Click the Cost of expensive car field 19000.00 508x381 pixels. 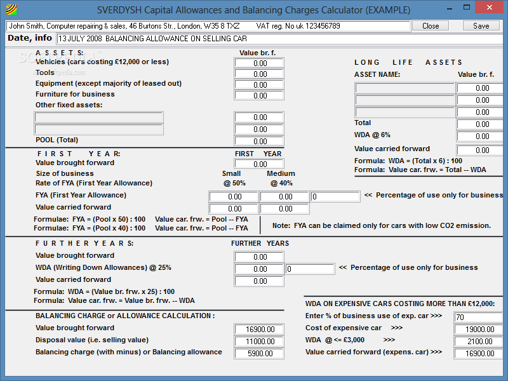point(479,329)
